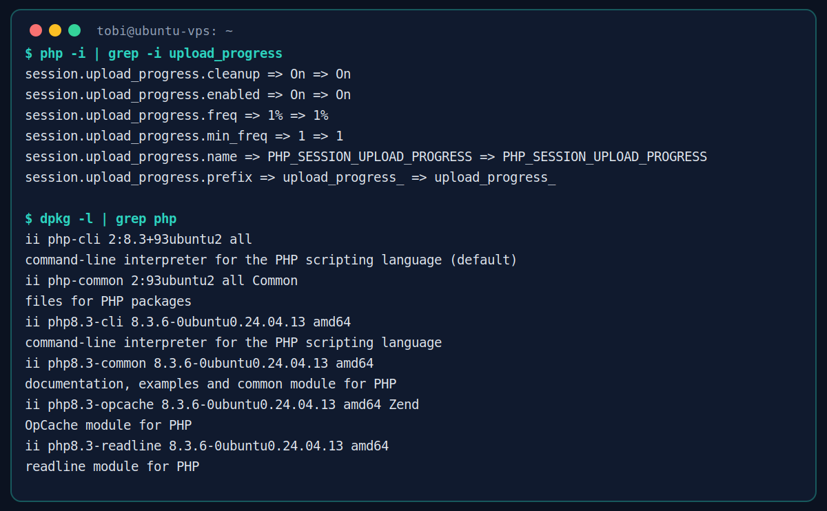Click the session.upload_progress.min_freq output line

184,136
